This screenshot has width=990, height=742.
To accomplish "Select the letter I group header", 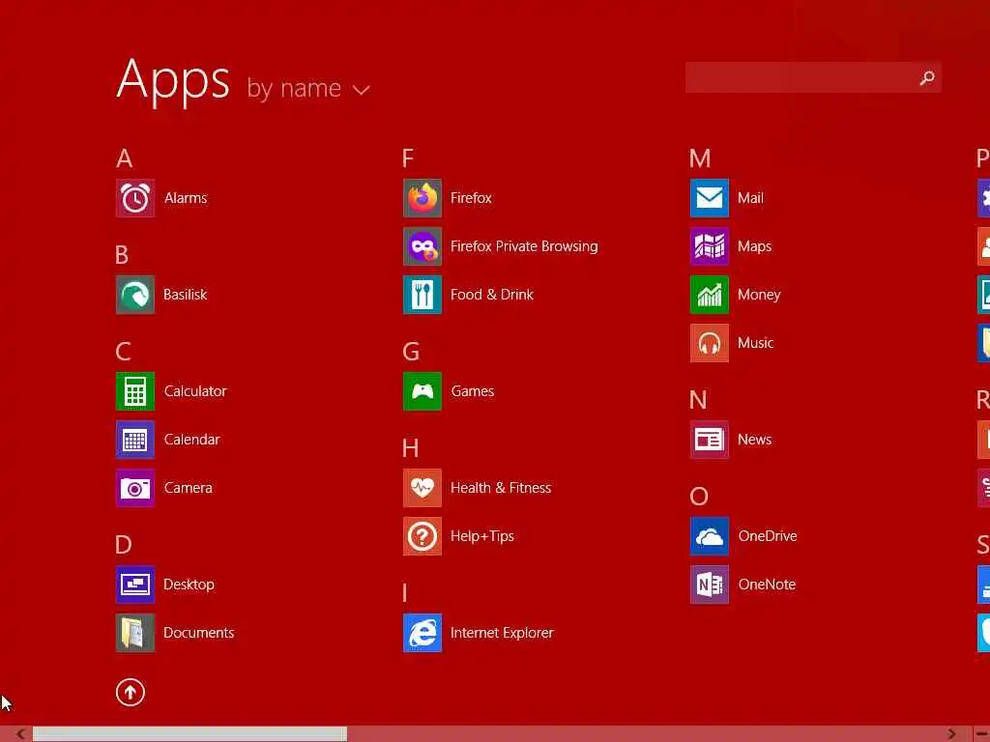I will coord(405,593).
